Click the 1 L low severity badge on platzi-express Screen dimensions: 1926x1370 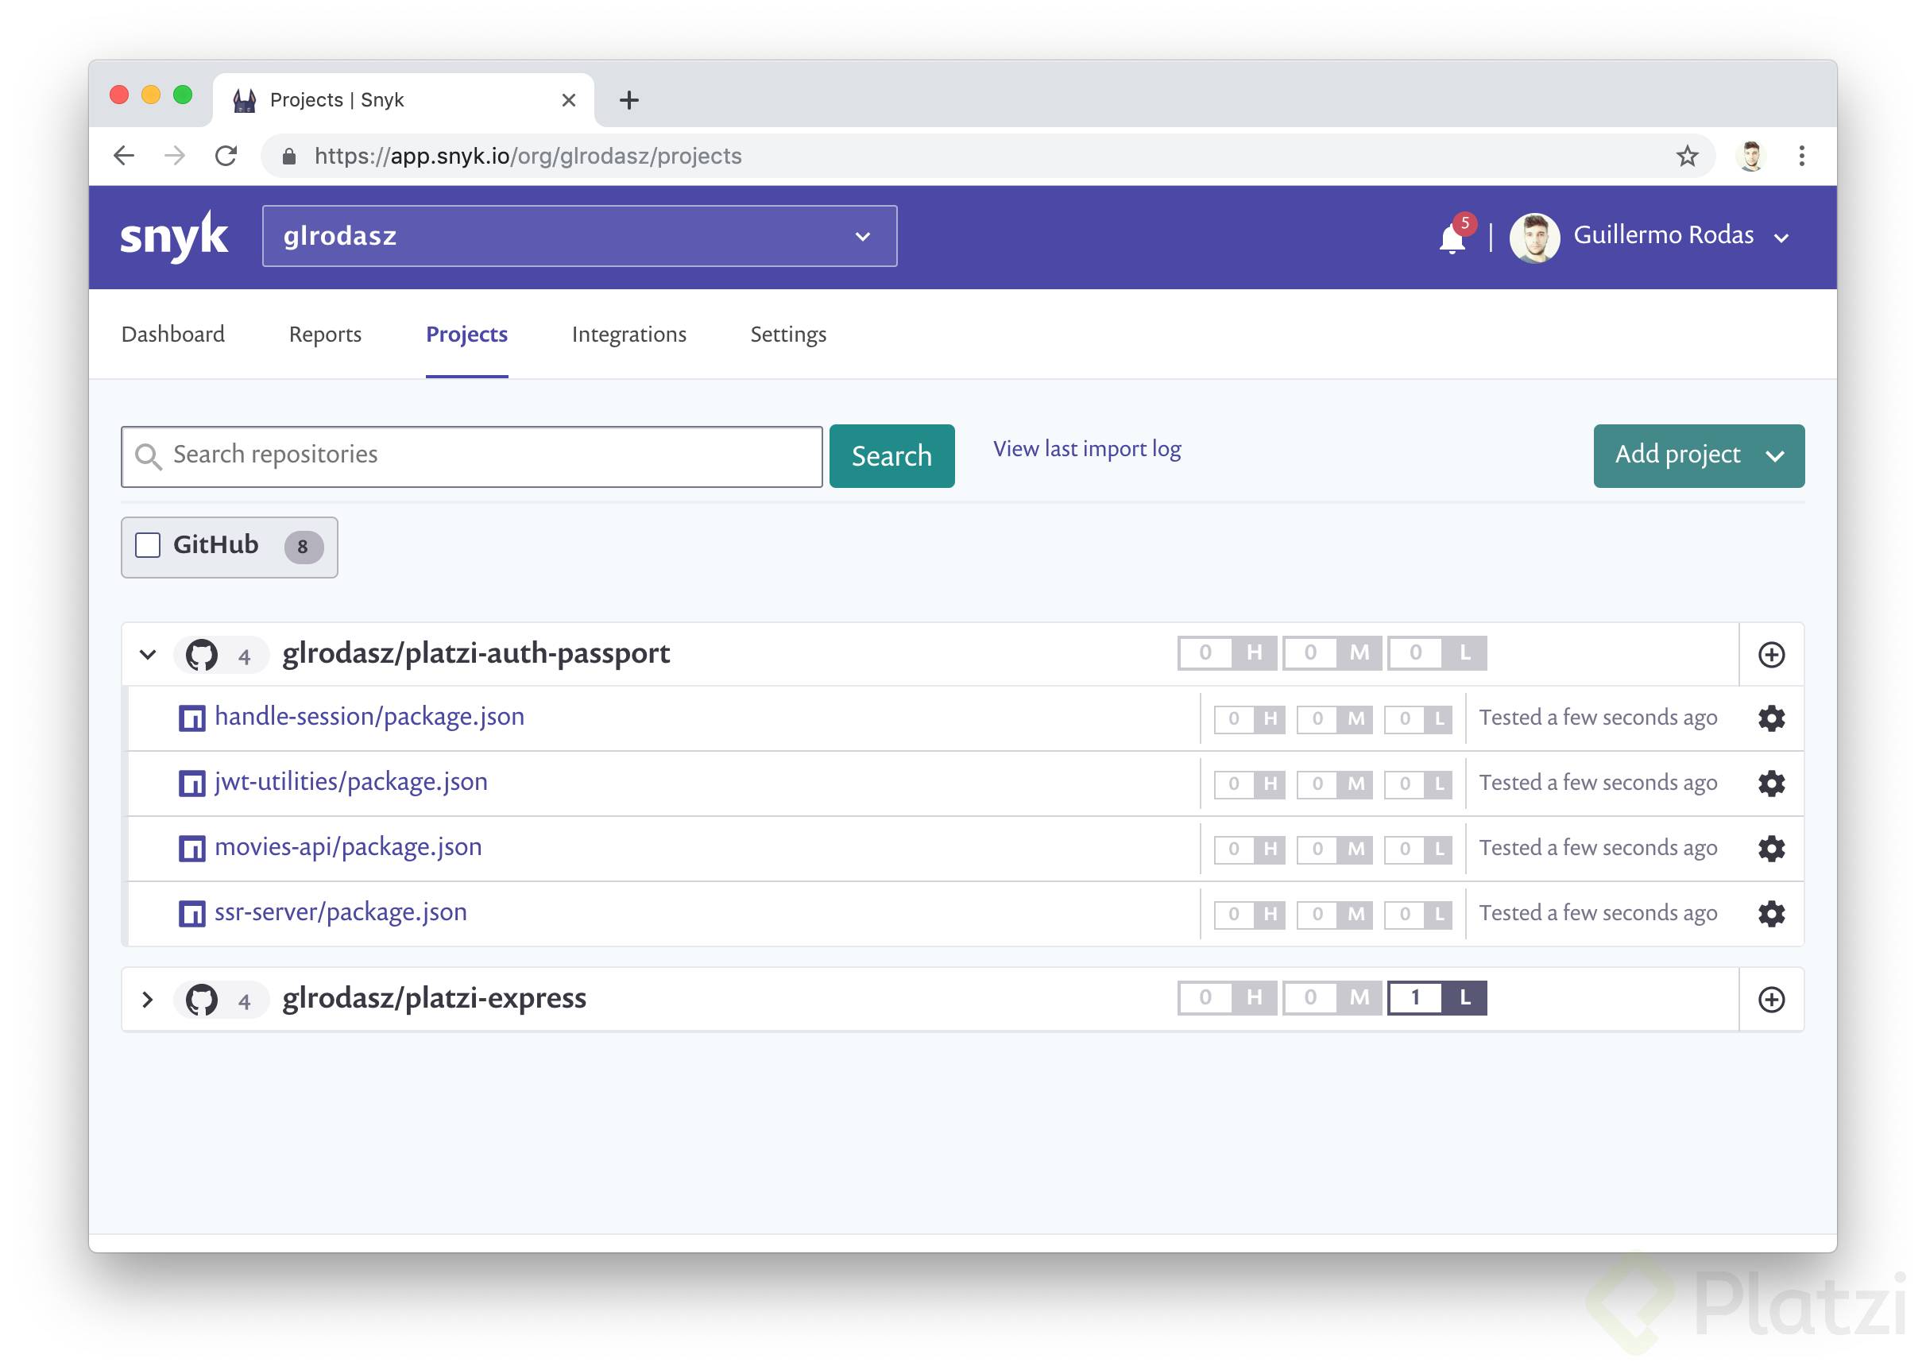1437,998
